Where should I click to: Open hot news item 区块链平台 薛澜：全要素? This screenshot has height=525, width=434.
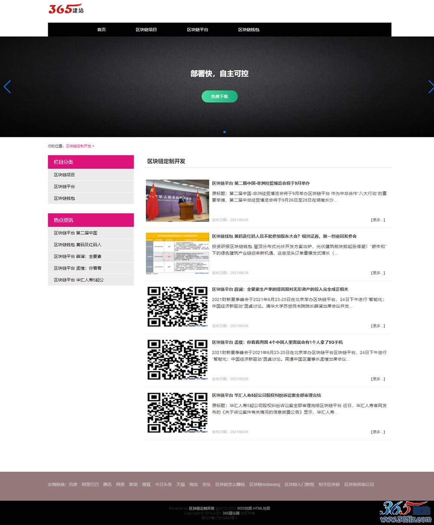tap(78, 256)
